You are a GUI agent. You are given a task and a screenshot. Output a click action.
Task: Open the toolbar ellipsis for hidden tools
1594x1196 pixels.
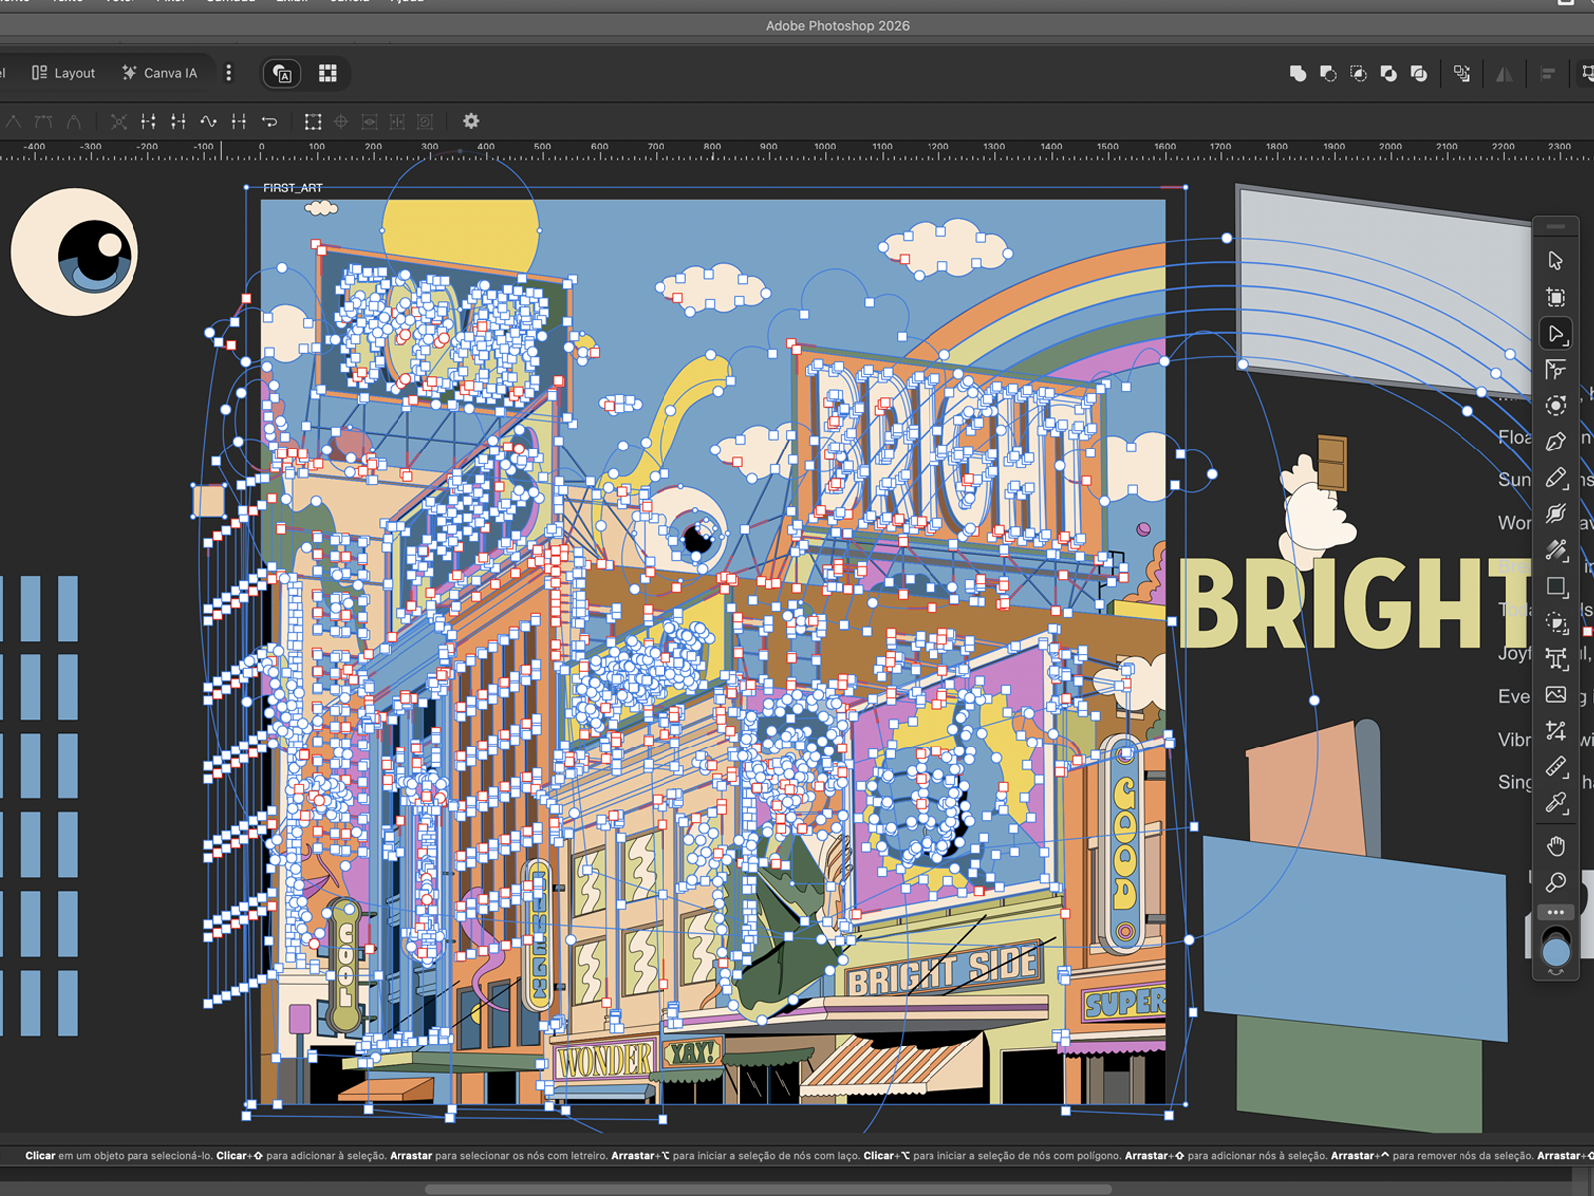tap(1556, 910)
